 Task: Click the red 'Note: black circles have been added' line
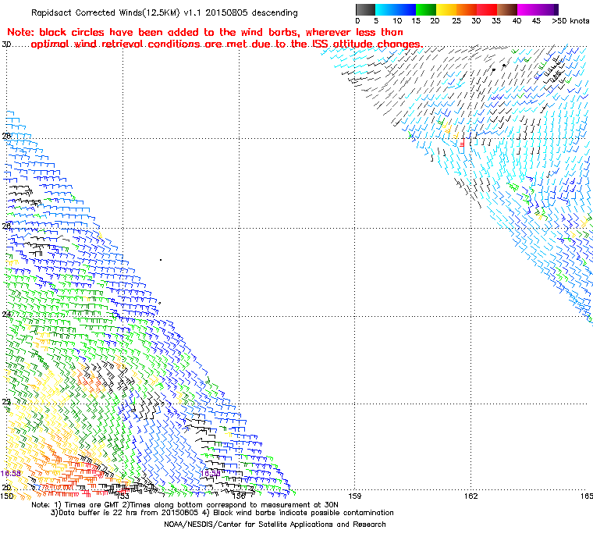[x=205, y=32]
